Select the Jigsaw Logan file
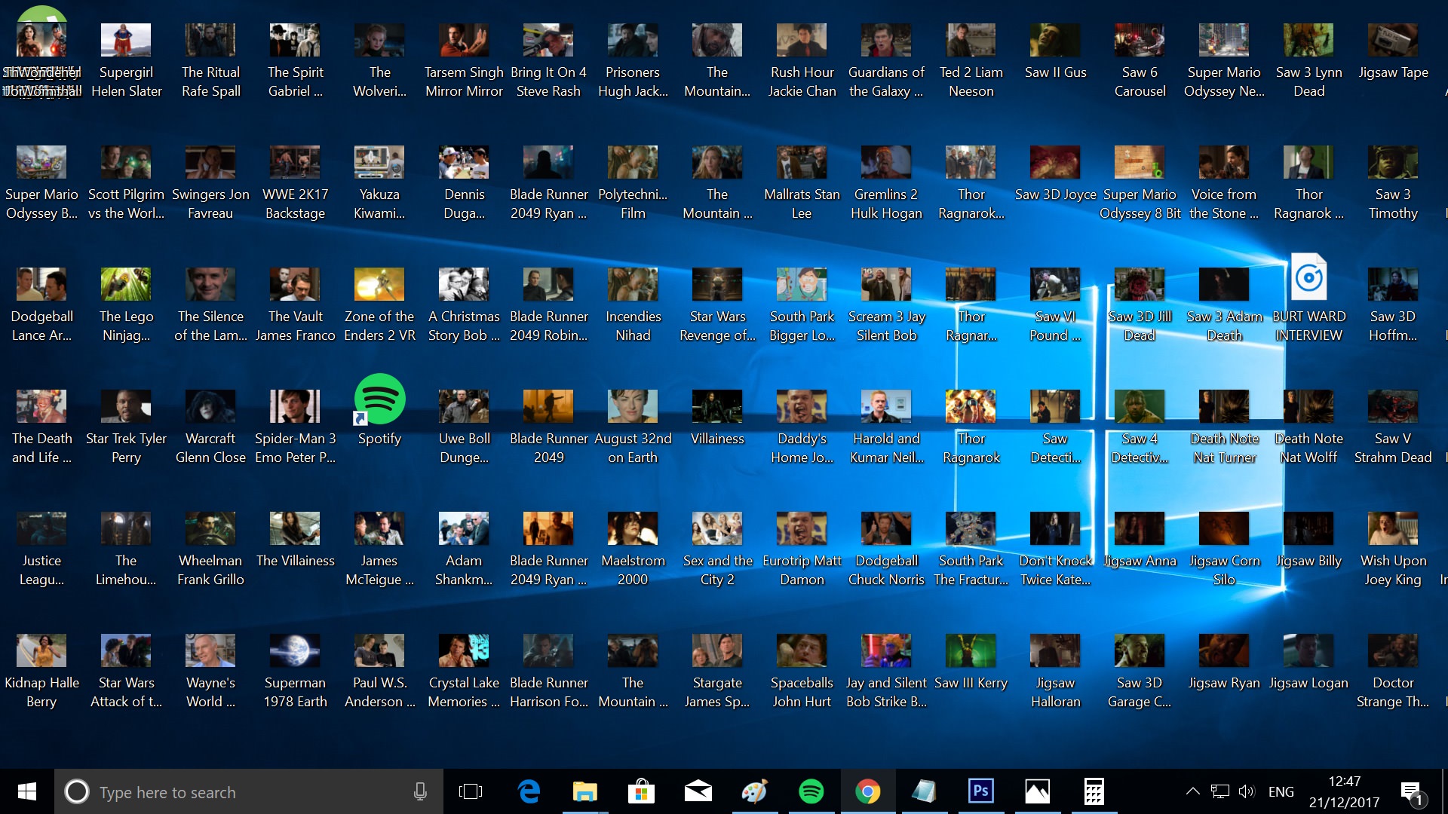Viewport: 1448px width, 814px height. [1308, 663]
